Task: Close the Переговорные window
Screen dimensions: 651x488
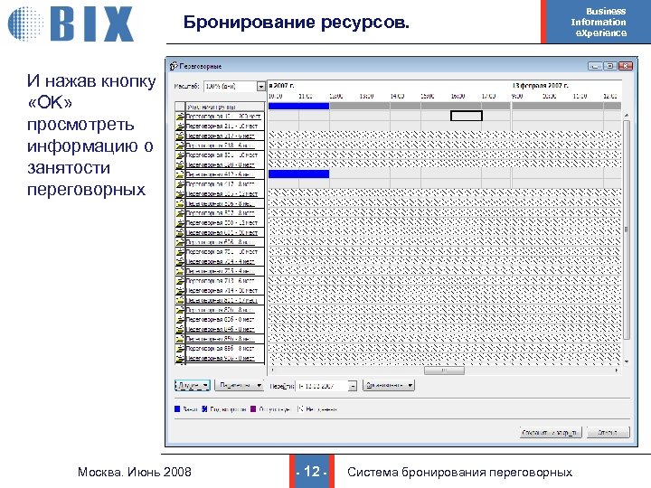Action: point(626,66)
